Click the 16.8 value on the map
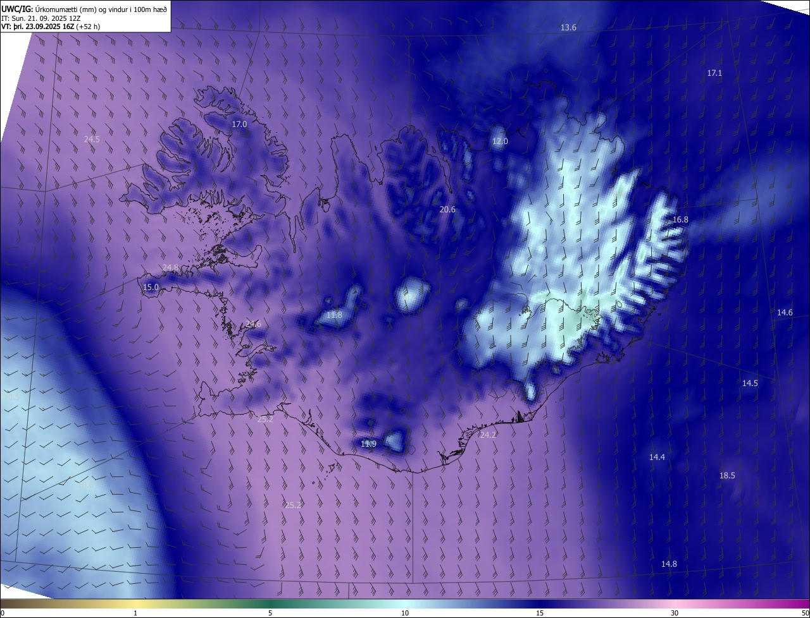 point(680,219)
